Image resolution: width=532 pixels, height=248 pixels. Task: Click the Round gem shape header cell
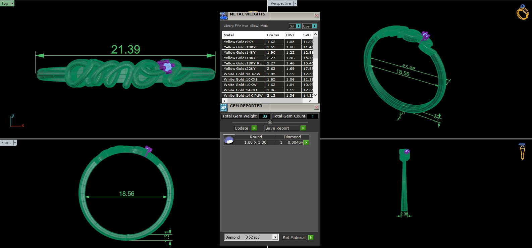click(x=255, y=137)
